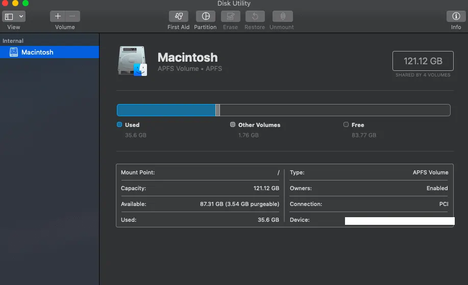Click the large Macintosh disk image

click(132, 61)
